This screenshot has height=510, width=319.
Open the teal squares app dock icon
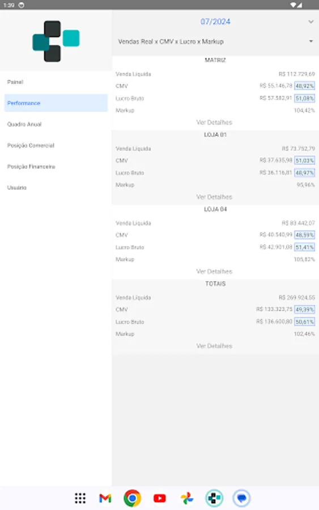(214, 498)
